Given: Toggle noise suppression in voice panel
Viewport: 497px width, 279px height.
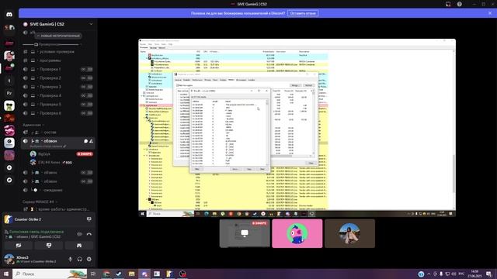Looking at the screenshot, I should click(79, 234).
